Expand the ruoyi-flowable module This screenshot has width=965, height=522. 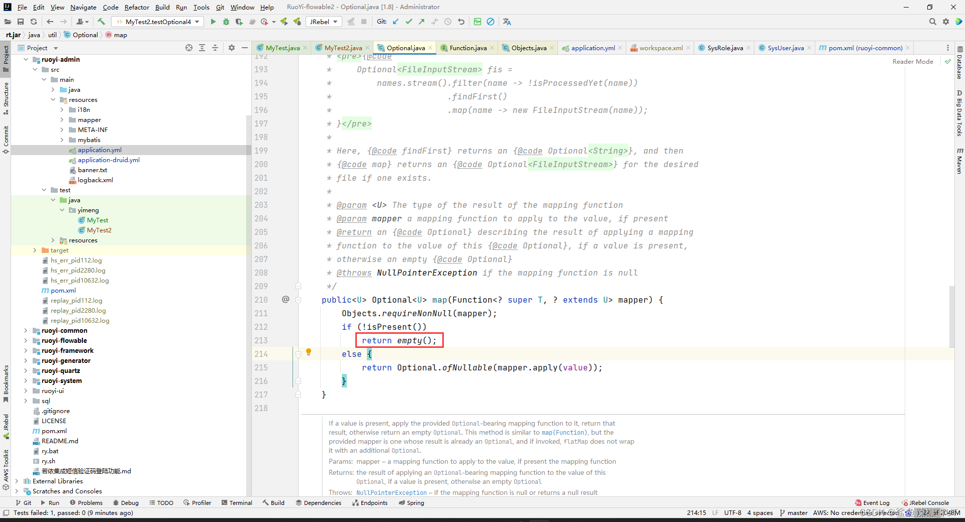pyautogui.click(x=26, y=340)
